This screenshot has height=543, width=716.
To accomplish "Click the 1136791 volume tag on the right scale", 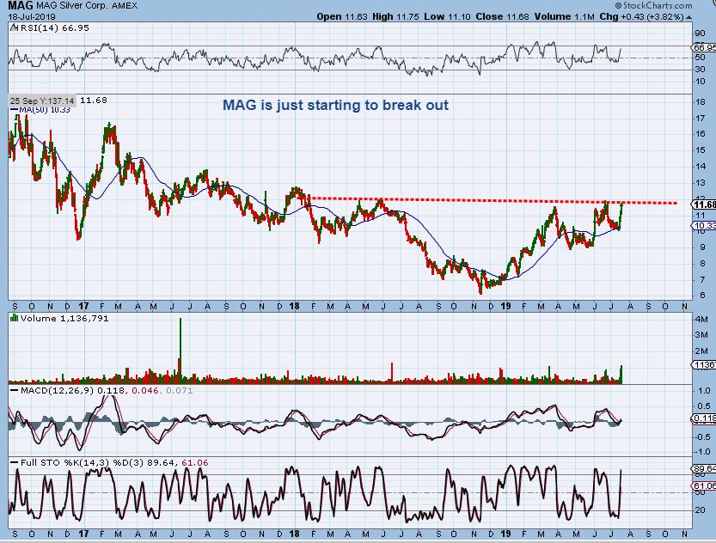I will 704,364.
